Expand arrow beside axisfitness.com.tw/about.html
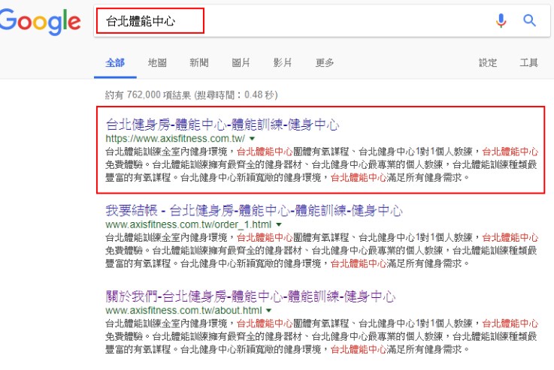 [x=269, y=311]
